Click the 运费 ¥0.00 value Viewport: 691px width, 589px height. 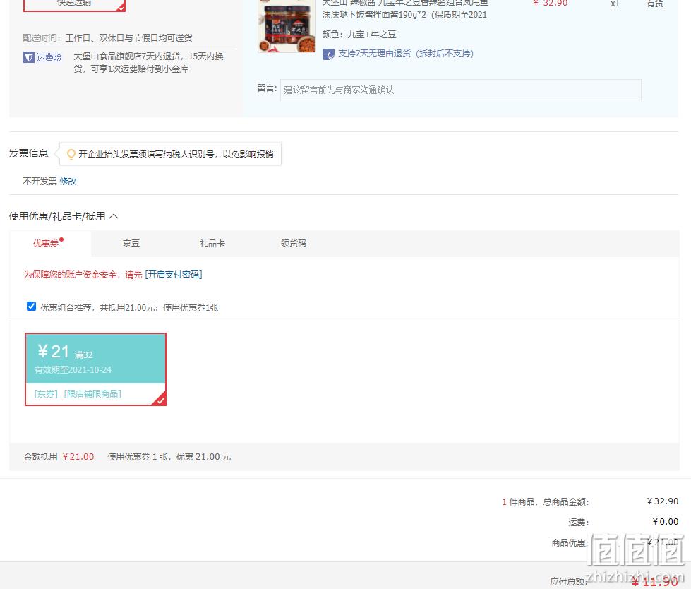(x=666, y=521)
